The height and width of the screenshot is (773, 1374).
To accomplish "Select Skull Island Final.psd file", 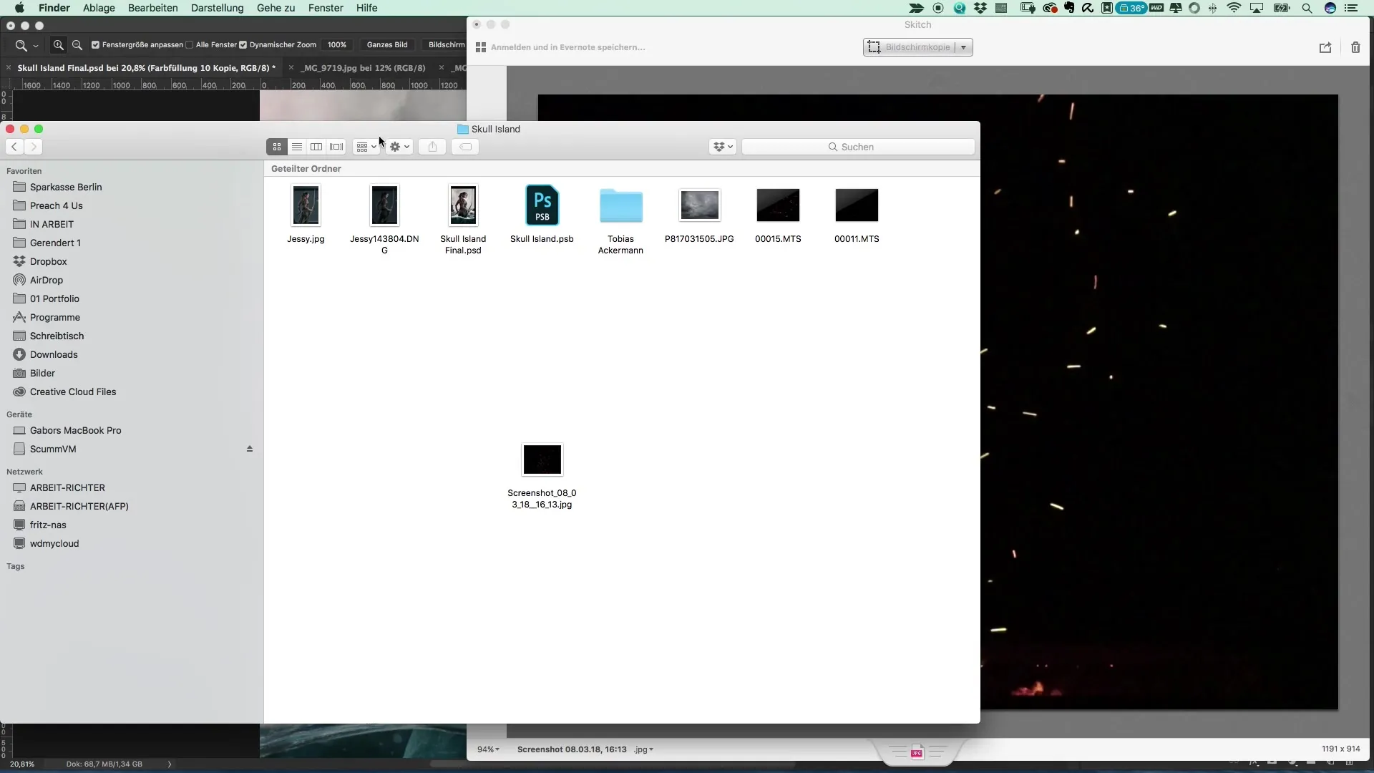I will pyautogui.click(x=463, y=220).
